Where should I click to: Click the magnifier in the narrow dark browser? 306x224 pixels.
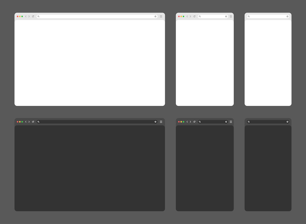pos(249,122)
